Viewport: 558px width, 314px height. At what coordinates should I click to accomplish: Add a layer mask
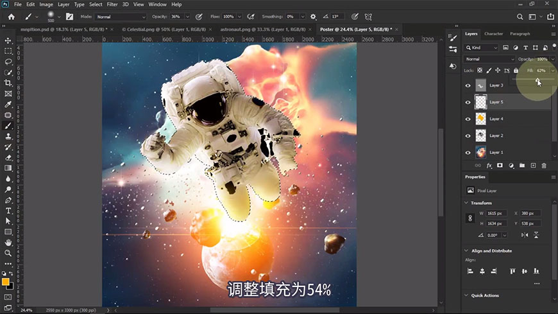pyautogui.click(x=500, y=166)
